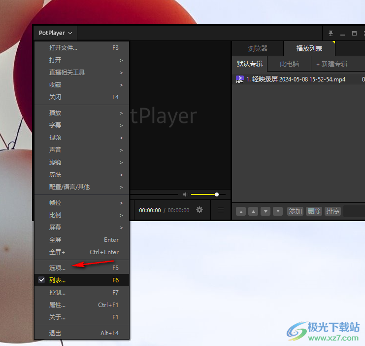The height and width of the screenshot is (346, 365).
Task: Open playback settings gear icon
Action: coord(199,210)
